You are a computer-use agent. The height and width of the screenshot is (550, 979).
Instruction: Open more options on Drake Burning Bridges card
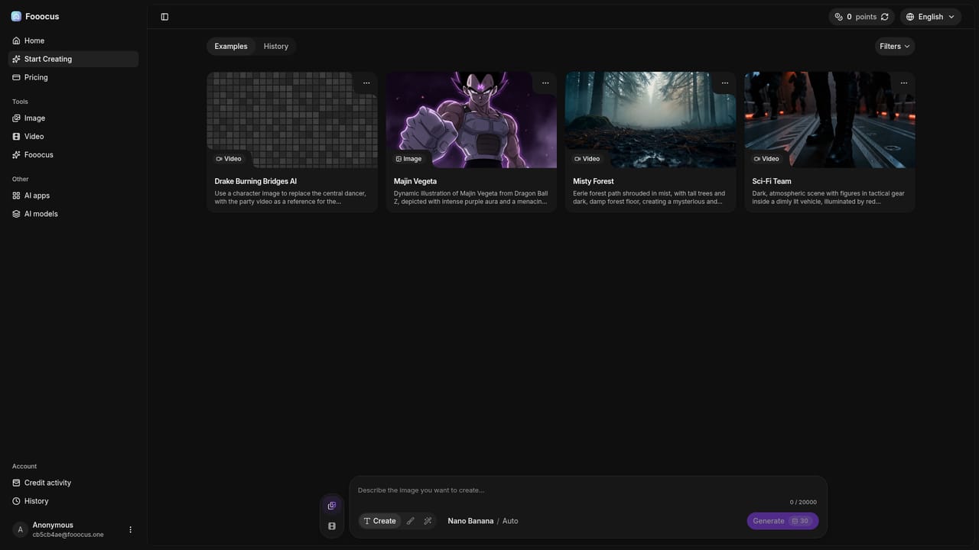click(366, 82)
